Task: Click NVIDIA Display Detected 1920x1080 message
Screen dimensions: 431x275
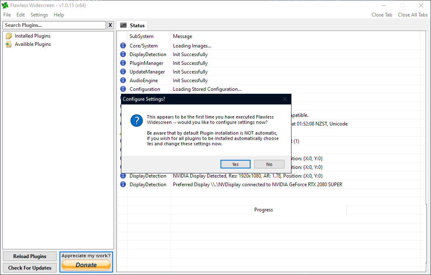Action: tap(247, 176)
